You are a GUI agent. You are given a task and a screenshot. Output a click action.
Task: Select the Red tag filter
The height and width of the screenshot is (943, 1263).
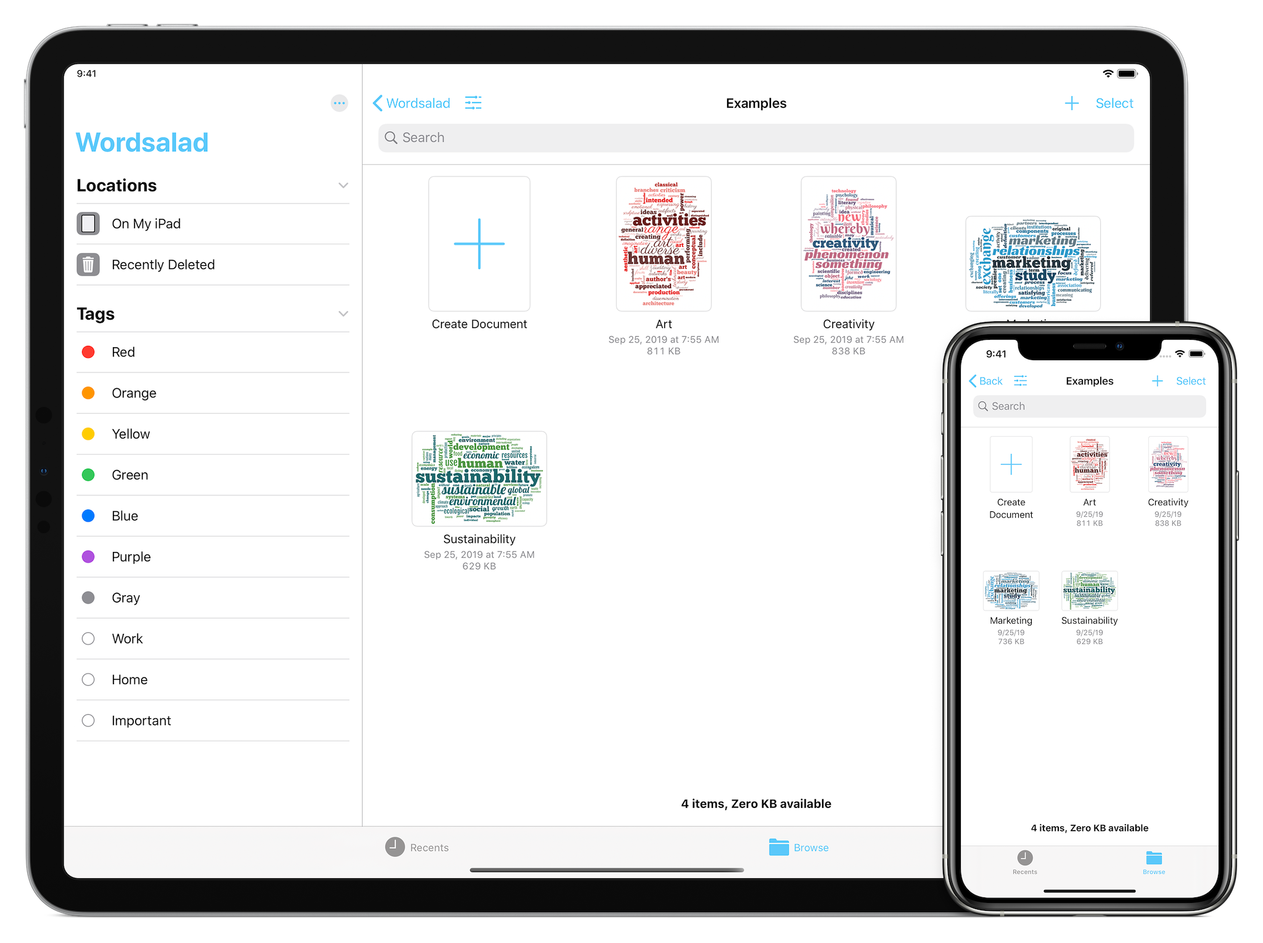120,352
